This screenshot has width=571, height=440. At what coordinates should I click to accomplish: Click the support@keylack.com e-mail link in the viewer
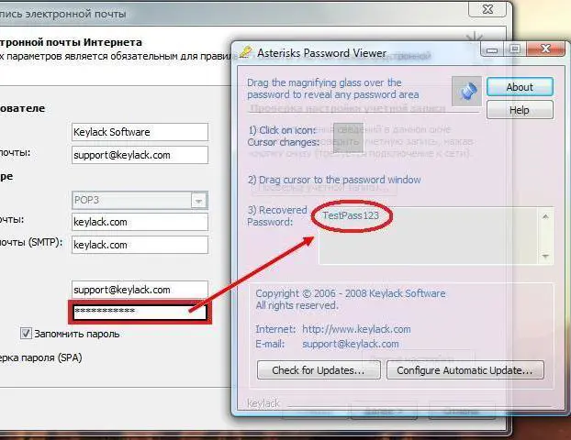[x=351, y=344]
